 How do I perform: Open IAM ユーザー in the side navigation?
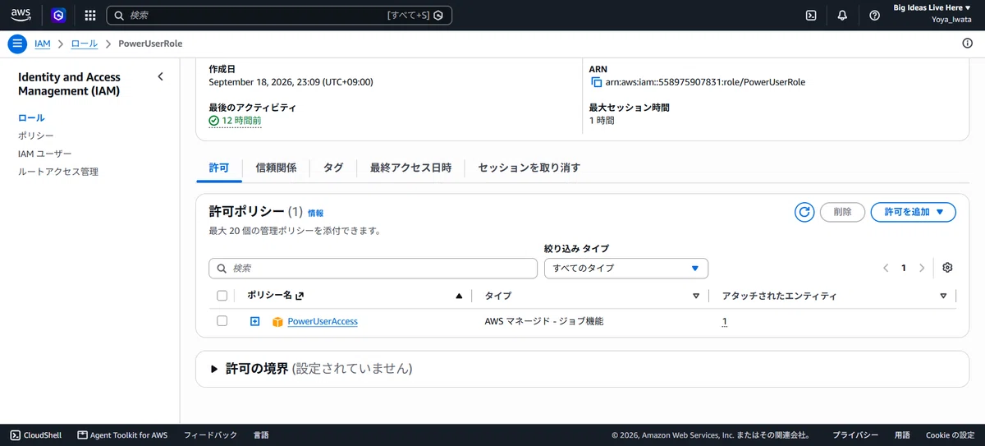click(x=45, y=154)
